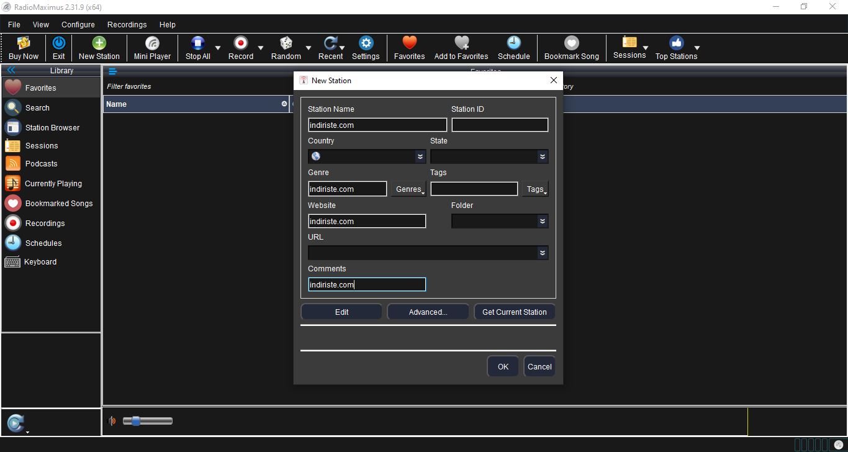Click the Stop All icon
Viewport: 848px width, 452px height.
[198, 43]
